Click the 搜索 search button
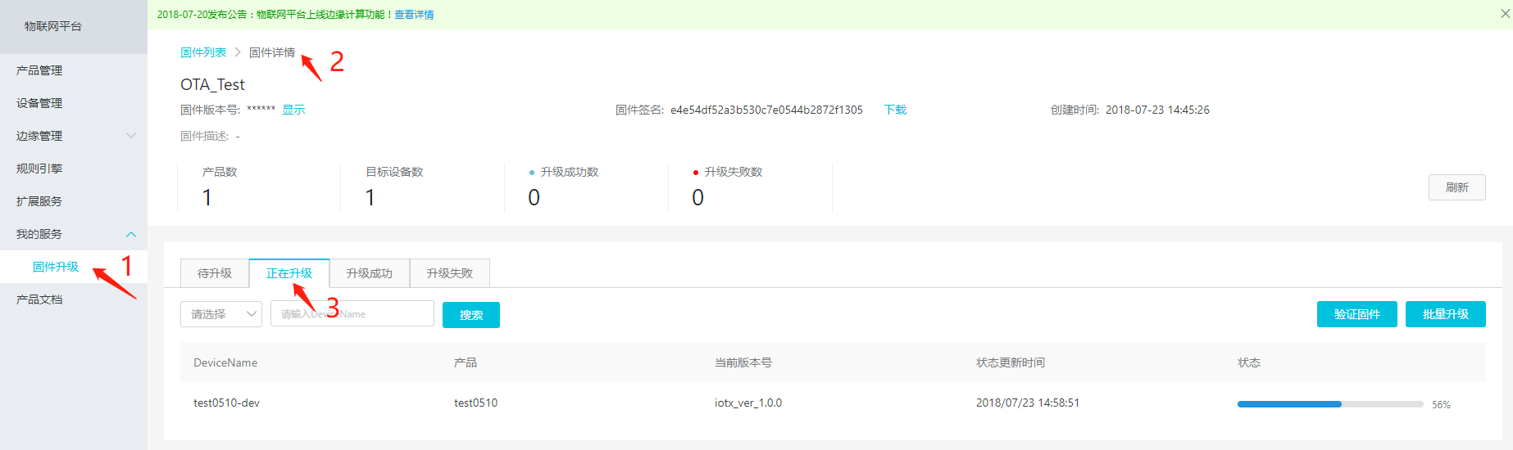 click(x=471, y=315)
